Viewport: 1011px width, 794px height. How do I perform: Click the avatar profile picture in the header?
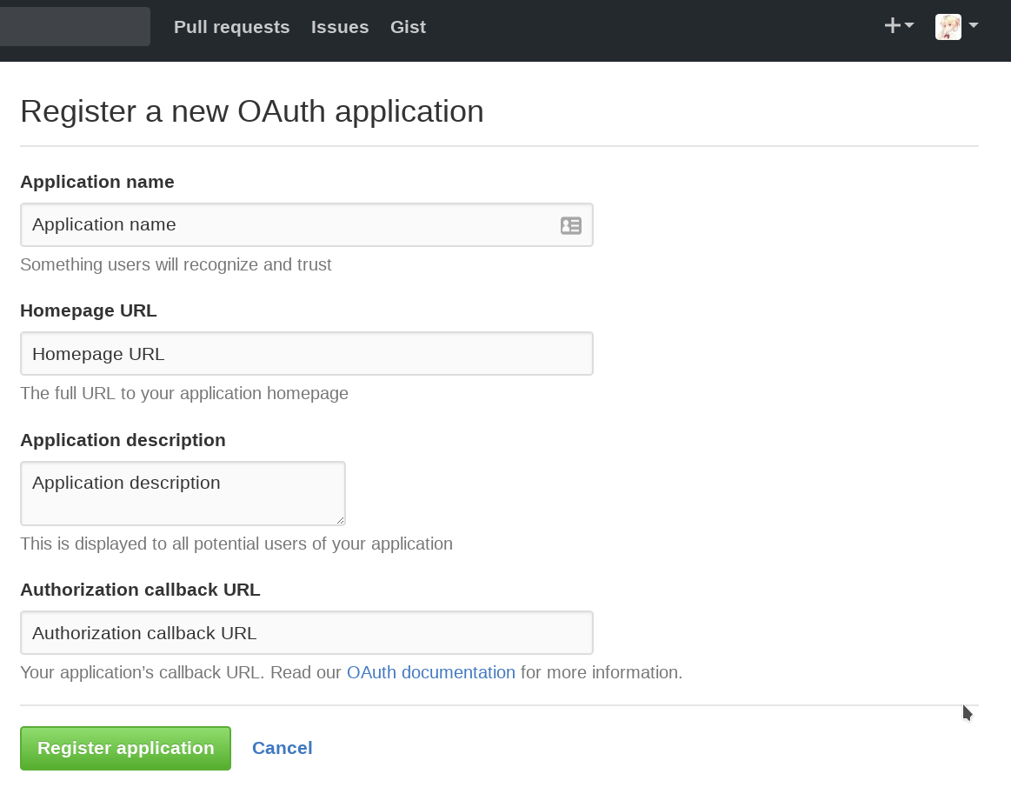pos(948,26)
